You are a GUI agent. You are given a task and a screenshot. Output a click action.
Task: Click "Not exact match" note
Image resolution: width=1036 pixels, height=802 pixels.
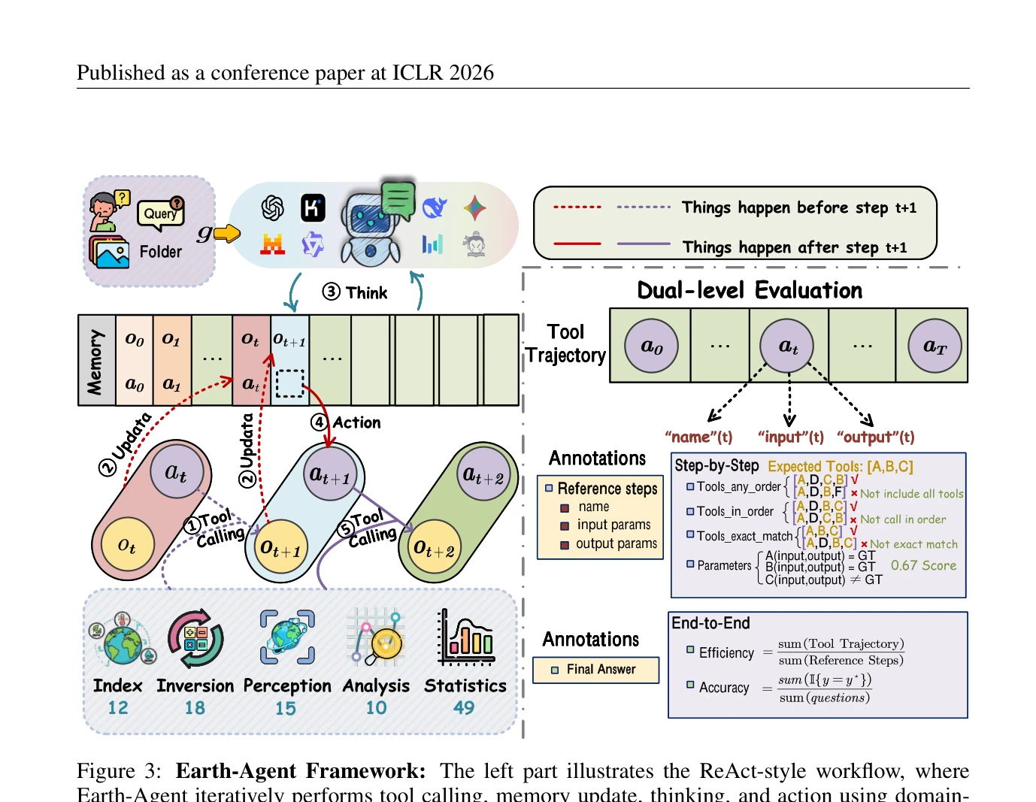[914, 544]
